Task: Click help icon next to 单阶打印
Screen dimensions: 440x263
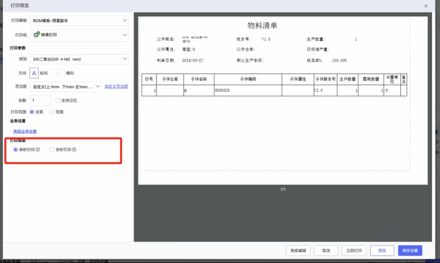Action: 38,150
